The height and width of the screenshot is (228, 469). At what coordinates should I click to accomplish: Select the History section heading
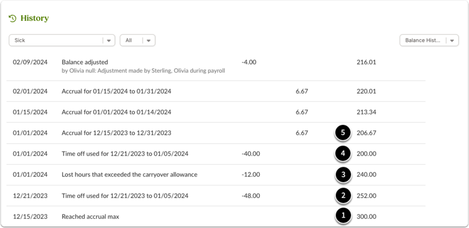[35, 18]
